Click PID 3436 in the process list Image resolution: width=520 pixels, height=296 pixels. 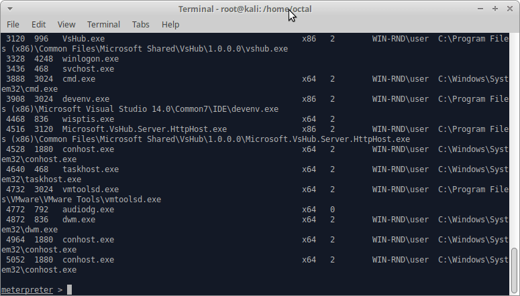(x=15, y=69)
